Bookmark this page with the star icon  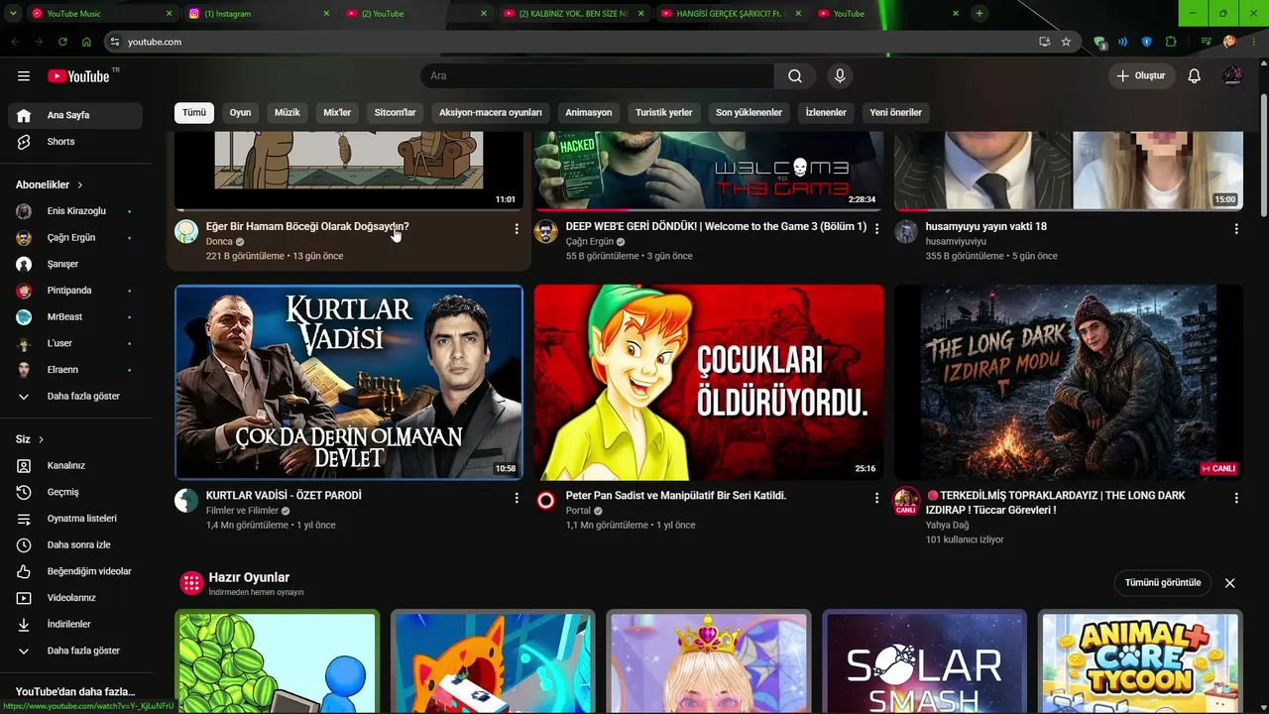click(x=1066, y=42)
